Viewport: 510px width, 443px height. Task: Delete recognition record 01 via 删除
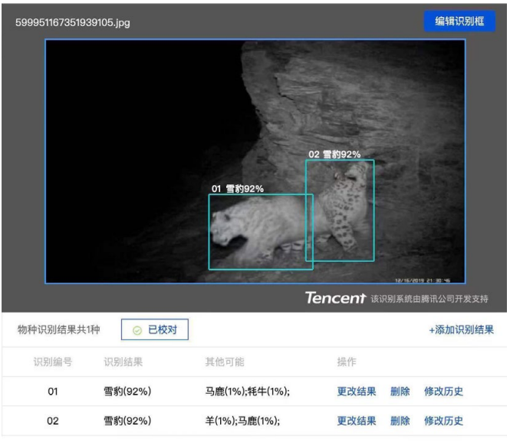click(x=400, y=392)
